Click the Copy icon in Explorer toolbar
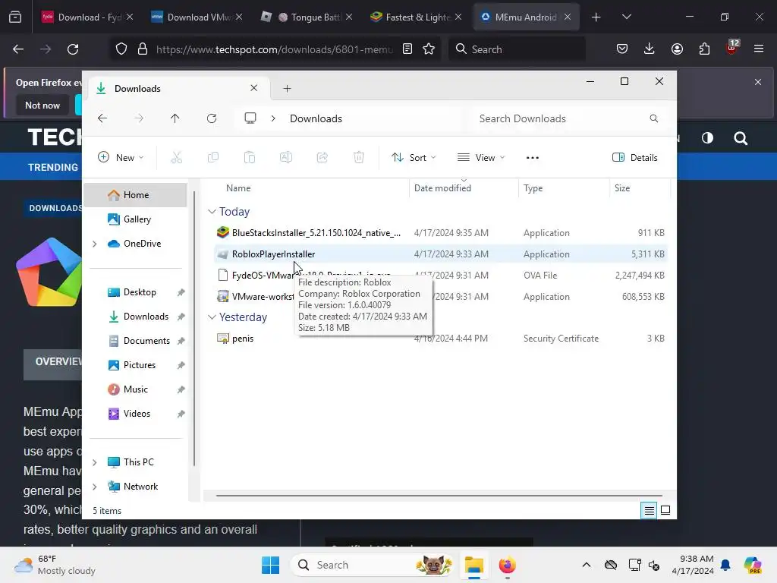The width and height of the screenshot is (777, 583). point(213,158)
